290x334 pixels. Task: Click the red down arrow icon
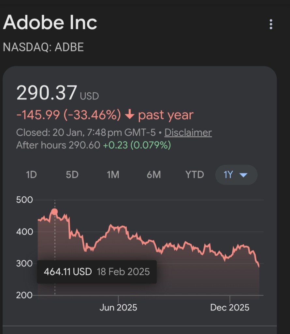[130, 114]
